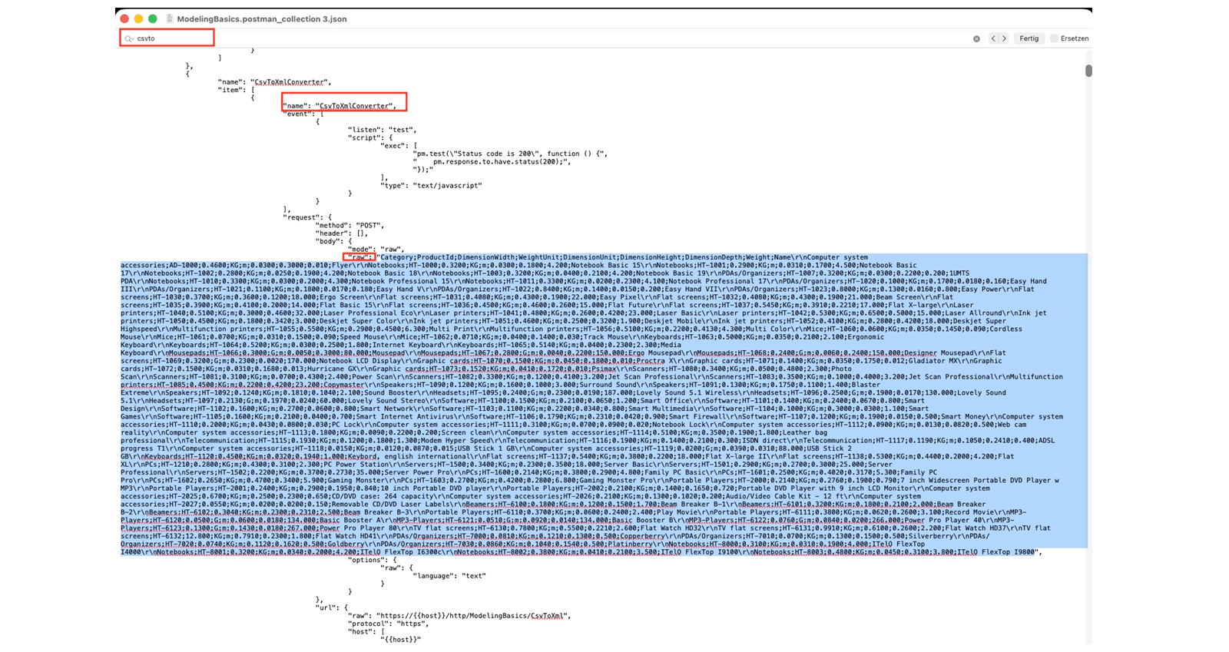Click the ModelingBasics.postman_collection 3.json title
This screenshot has height=652, width=1229.
coord(262,19)
